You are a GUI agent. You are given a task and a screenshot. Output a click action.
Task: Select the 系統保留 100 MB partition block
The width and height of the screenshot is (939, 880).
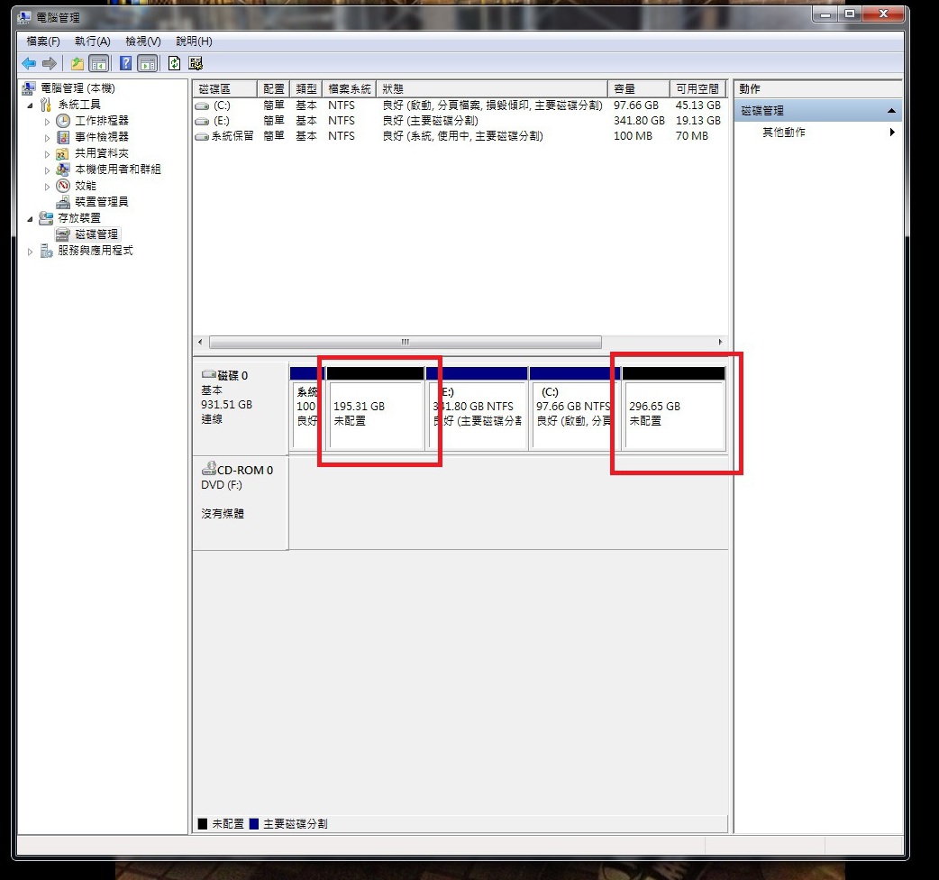click(x=307, y=408)
